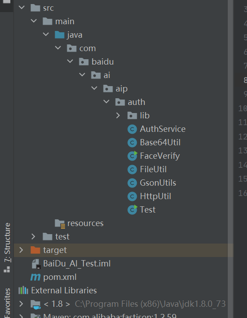Expand the JDK 1.8 library chevron
Screen dimensions: 247x318
(x=21, y=304)
